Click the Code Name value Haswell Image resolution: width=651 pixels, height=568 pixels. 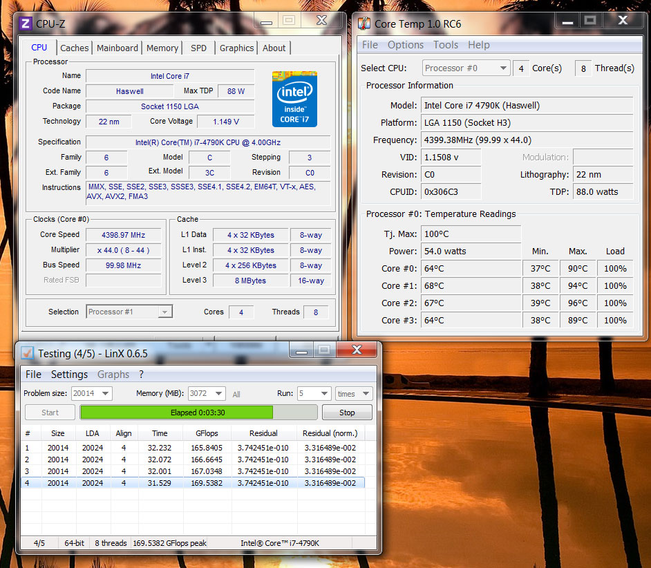[129, 91]
